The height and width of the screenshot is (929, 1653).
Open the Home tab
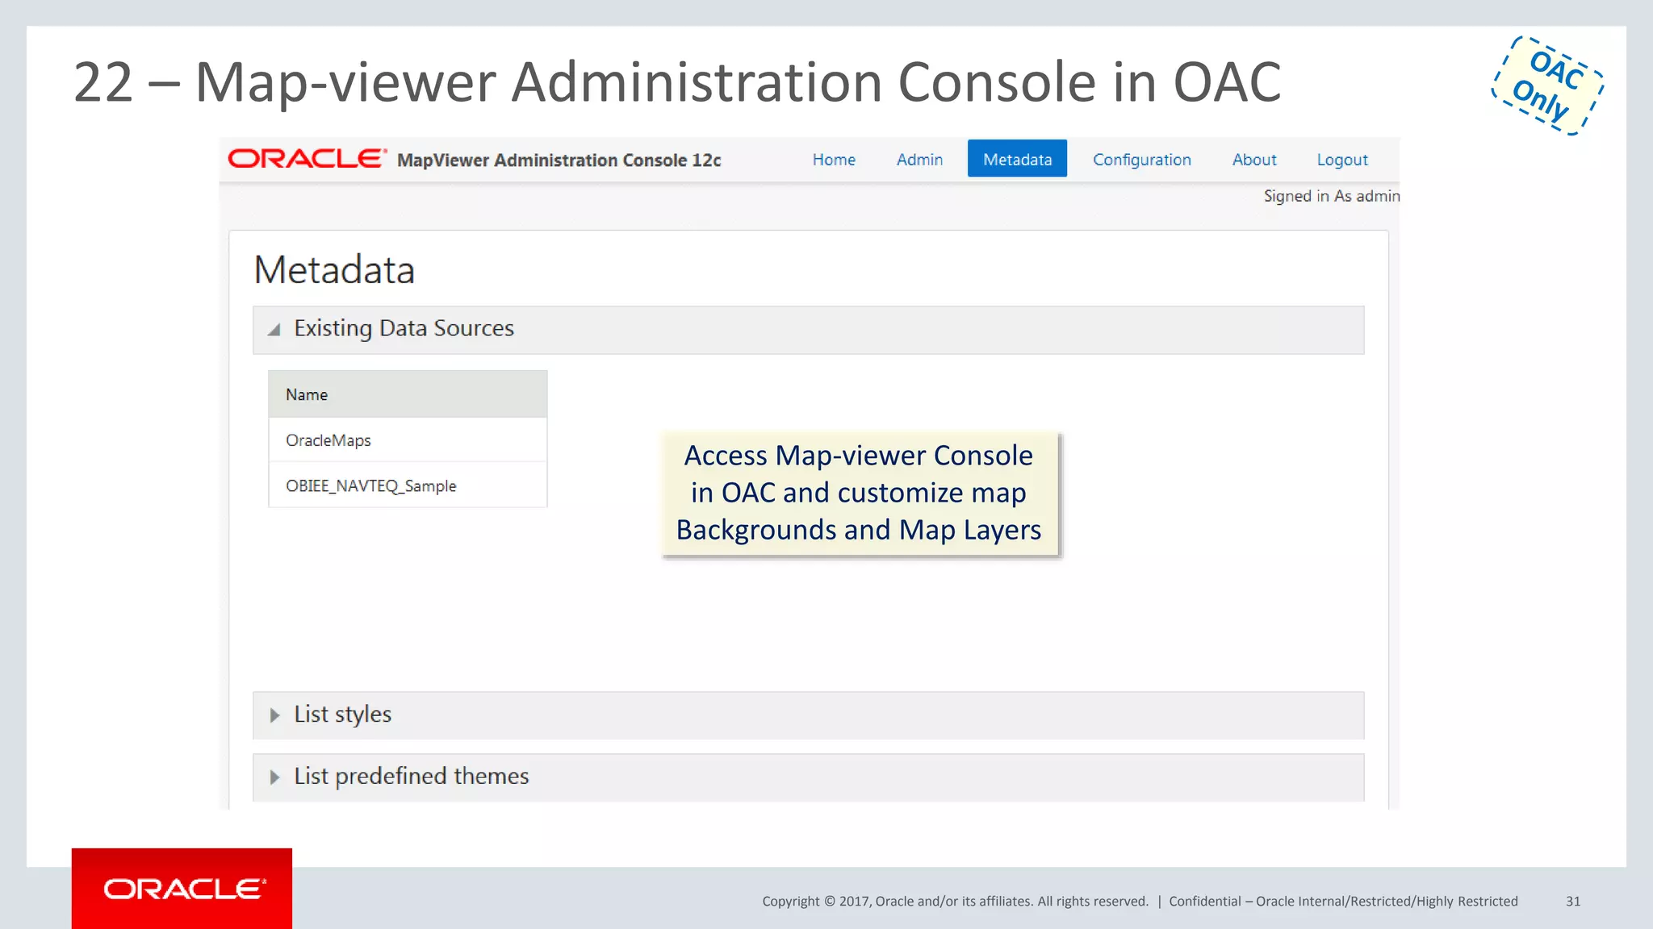point(834,160)
